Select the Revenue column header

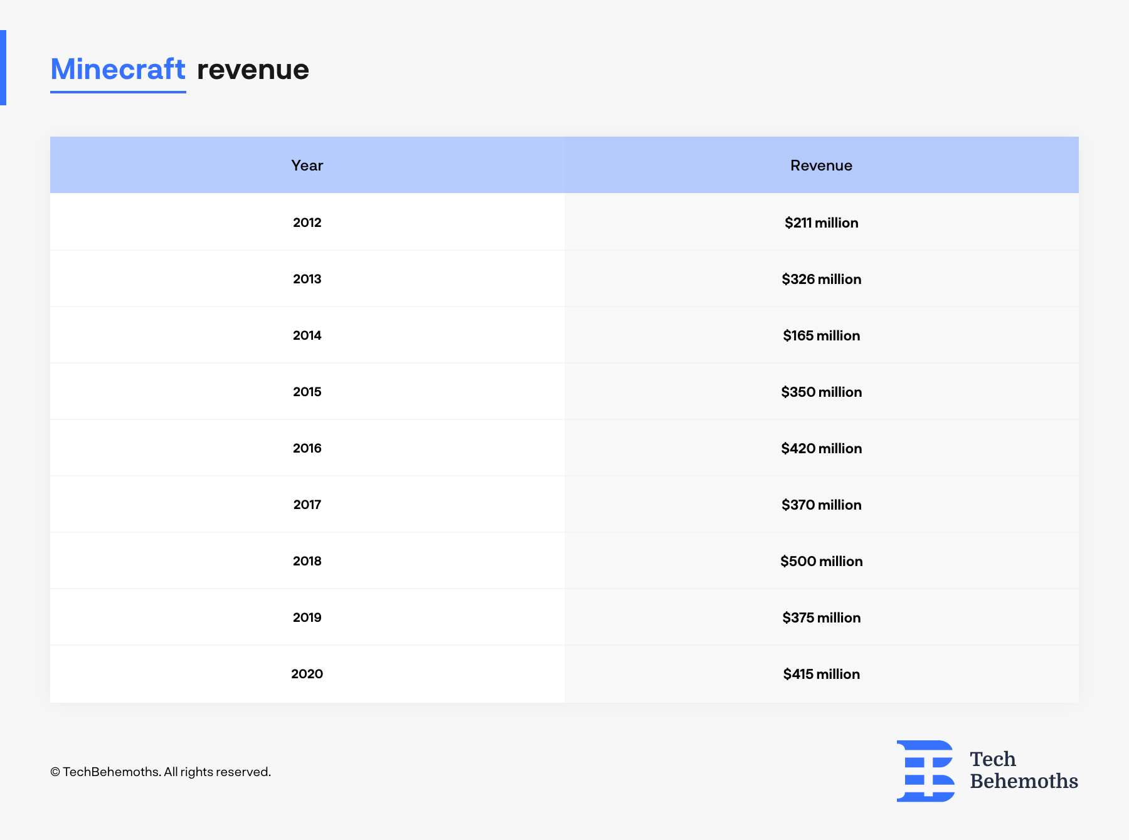pos(822,165)
